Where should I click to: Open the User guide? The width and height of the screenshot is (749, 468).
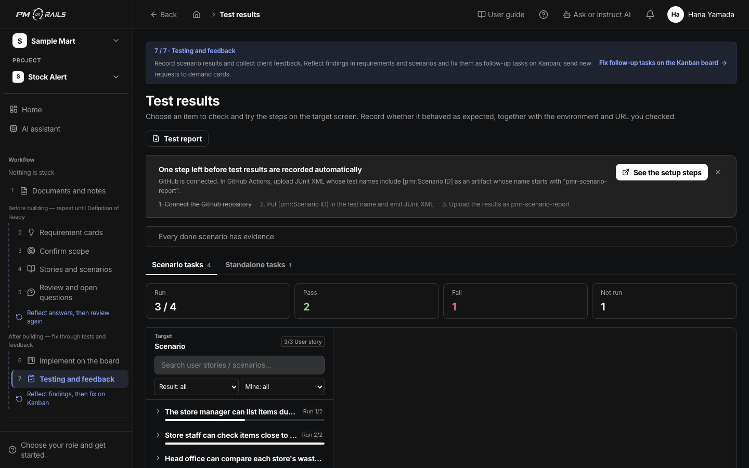(501, 15)
